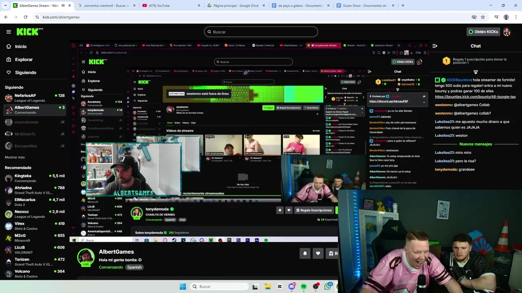Open the recommended LizzB channel
Screen dimensions: 522x293
click(35, 250)
